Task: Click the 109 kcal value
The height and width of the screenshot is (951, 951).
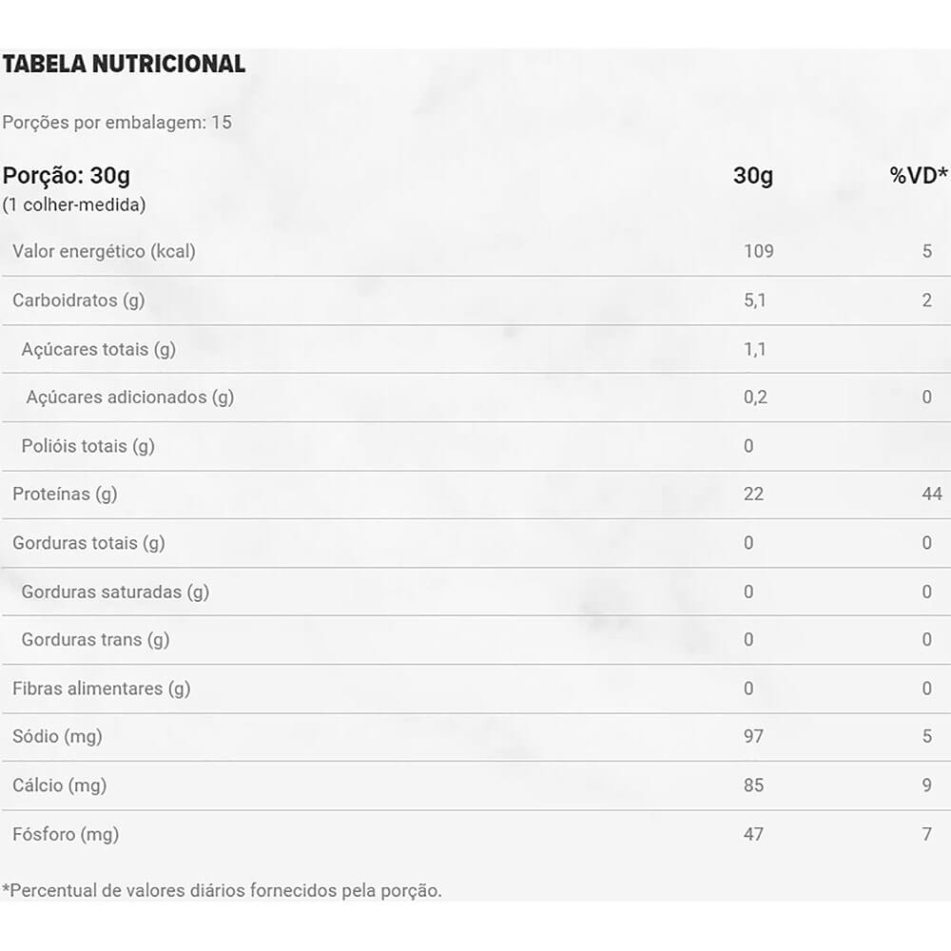Action: tap(758, 252)
